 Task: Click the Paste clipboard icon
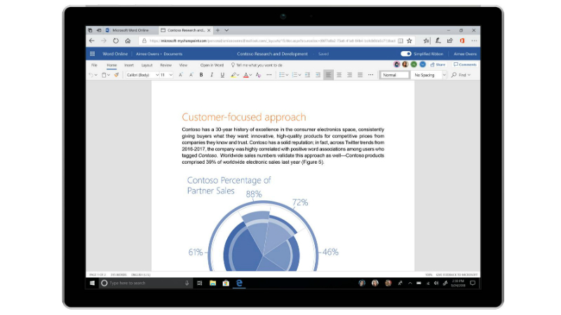104,75
